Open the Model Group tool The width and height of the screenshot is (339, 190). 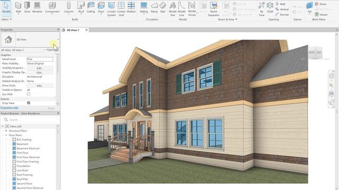point(192,9)
